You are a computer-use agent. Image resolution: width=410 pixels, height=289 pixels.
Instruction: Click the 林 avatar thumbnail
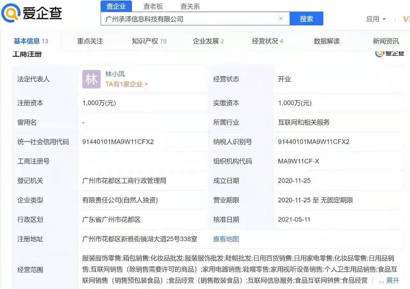pyautogui.click(x=91, y=79)
